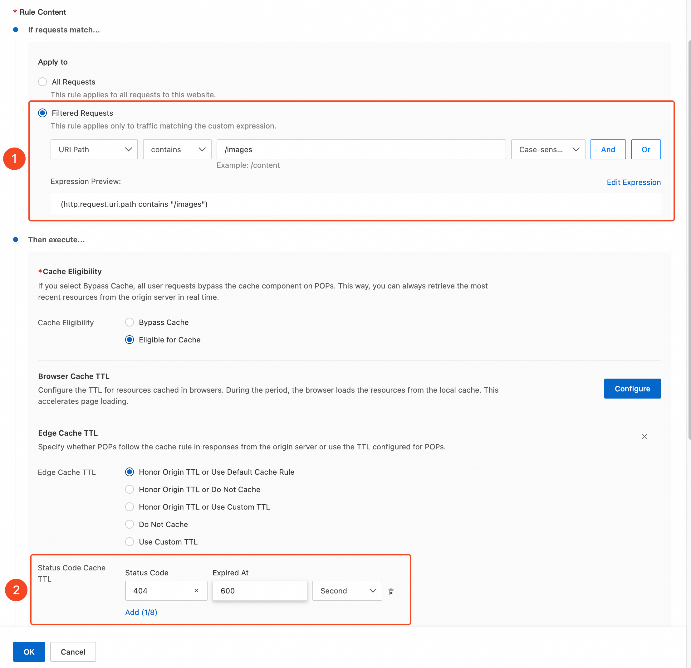Select Bypass Cache option
Screen dimensions: 691x668
(x=130, y=322)
